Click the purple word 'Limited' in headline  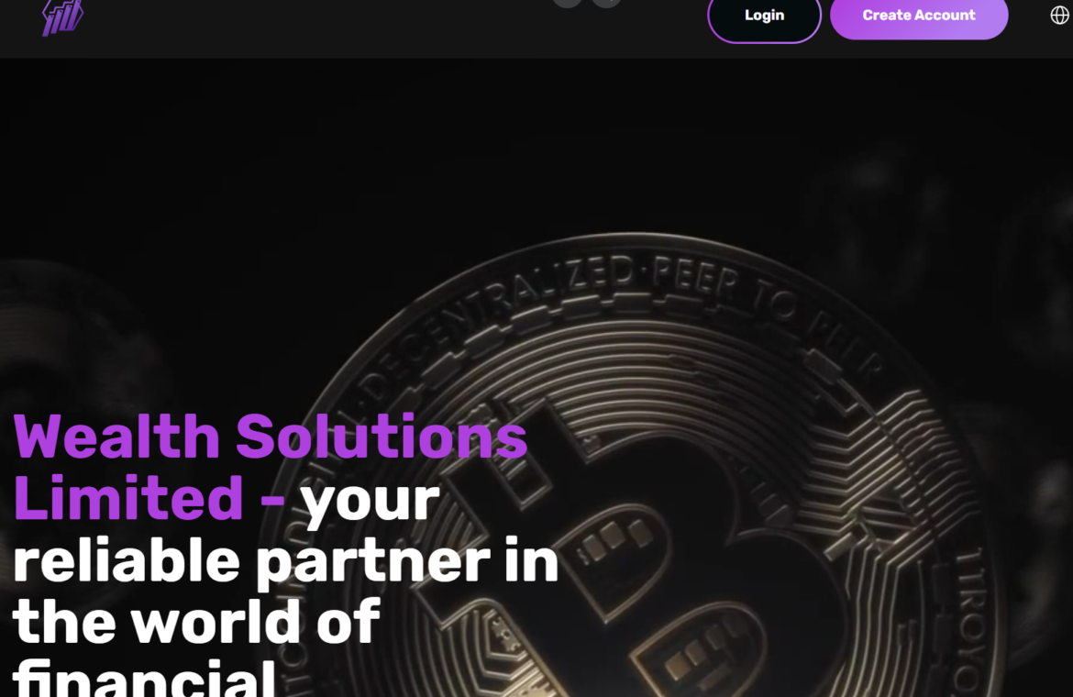(128, 498)
